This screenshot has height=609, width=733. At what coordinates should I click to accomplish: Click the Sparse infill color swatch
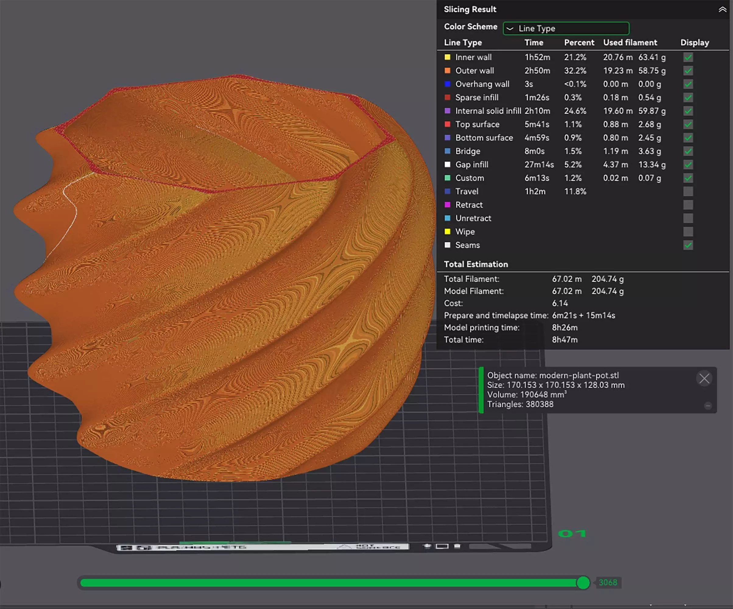tap(447, 97)
